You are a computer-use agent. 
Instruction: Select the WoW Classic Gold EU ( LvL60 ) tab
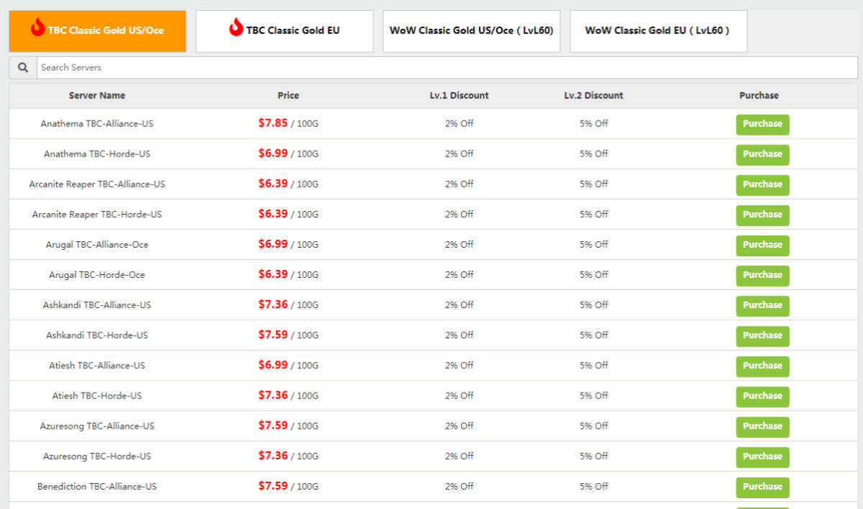(658, 30)
